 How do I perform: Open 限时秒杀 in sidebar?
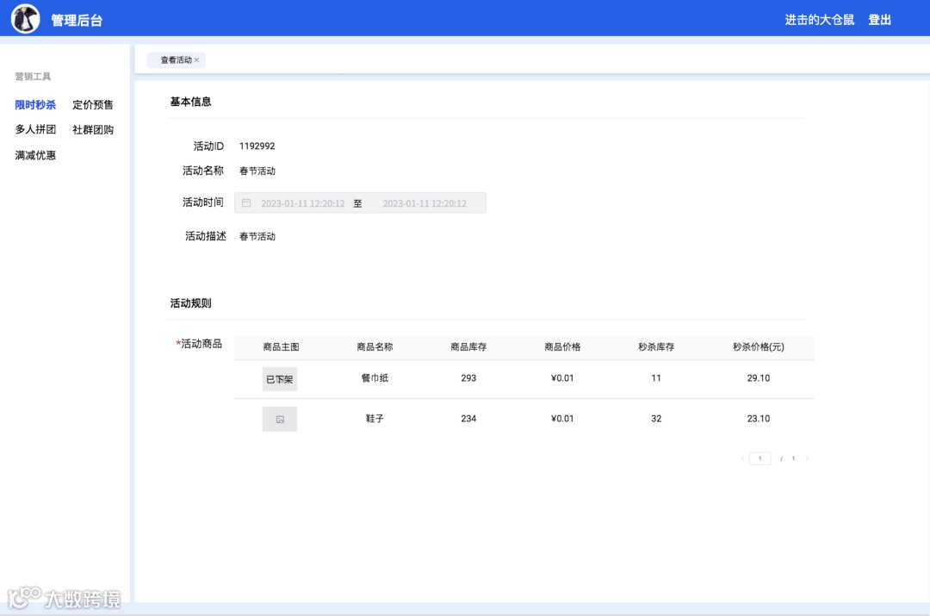point(35,104)
